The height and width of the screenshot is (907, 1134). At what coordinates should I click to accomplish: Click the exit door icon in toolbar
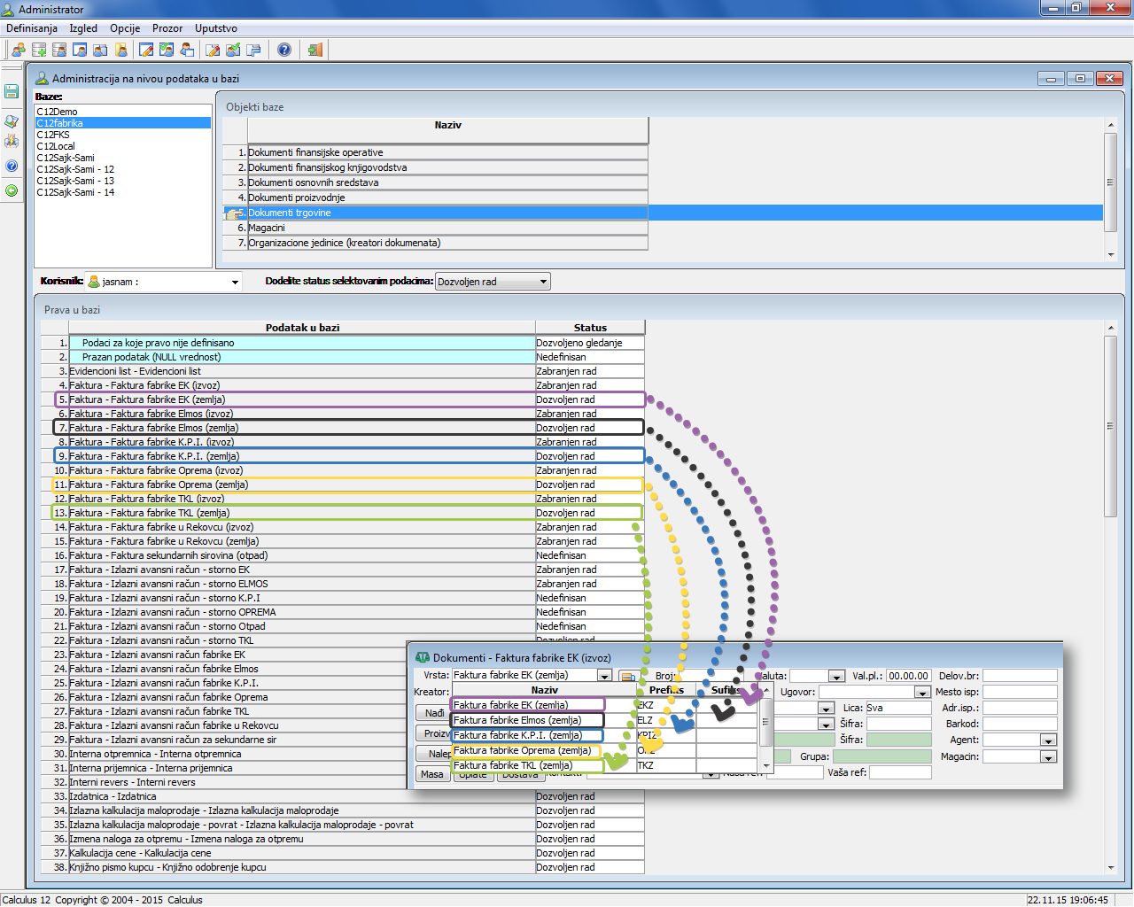pos(315,50)
